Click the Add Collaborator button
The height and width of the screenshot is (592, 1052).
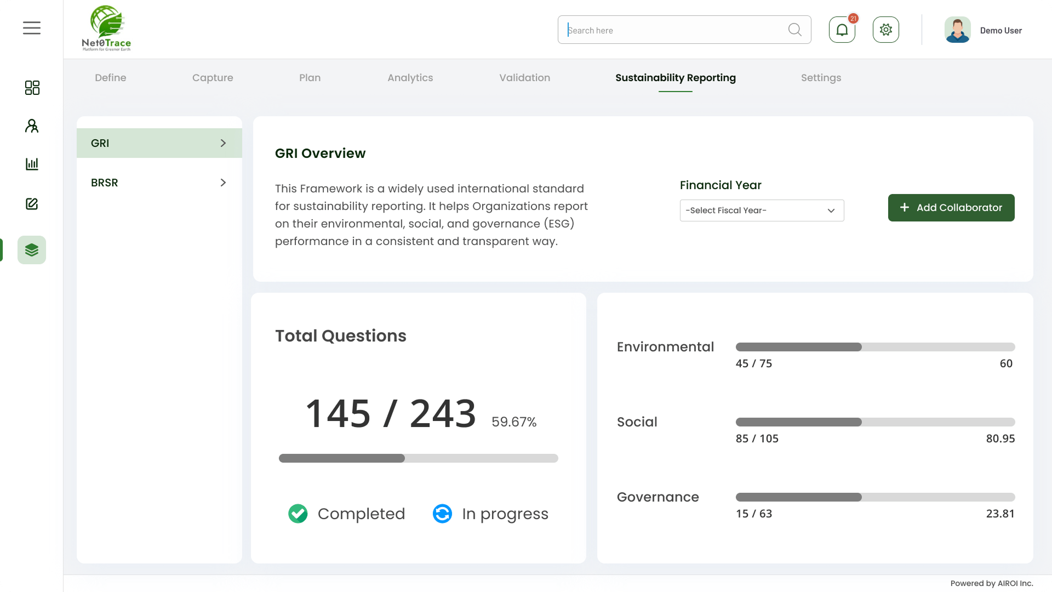click(951, 208)
